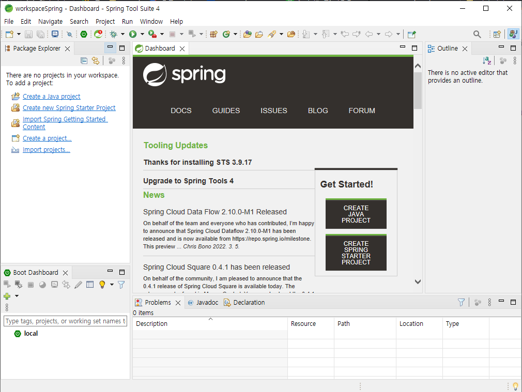This screenshot has height=392, width=522.
Task: Open the Debug dropdown arrow
Action: [122, 34]
